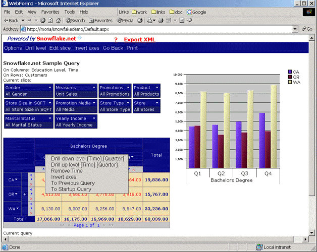Screen dimensions: 317x252
Task: Open the CA row header dropdown
Action: tap(16, 179)
